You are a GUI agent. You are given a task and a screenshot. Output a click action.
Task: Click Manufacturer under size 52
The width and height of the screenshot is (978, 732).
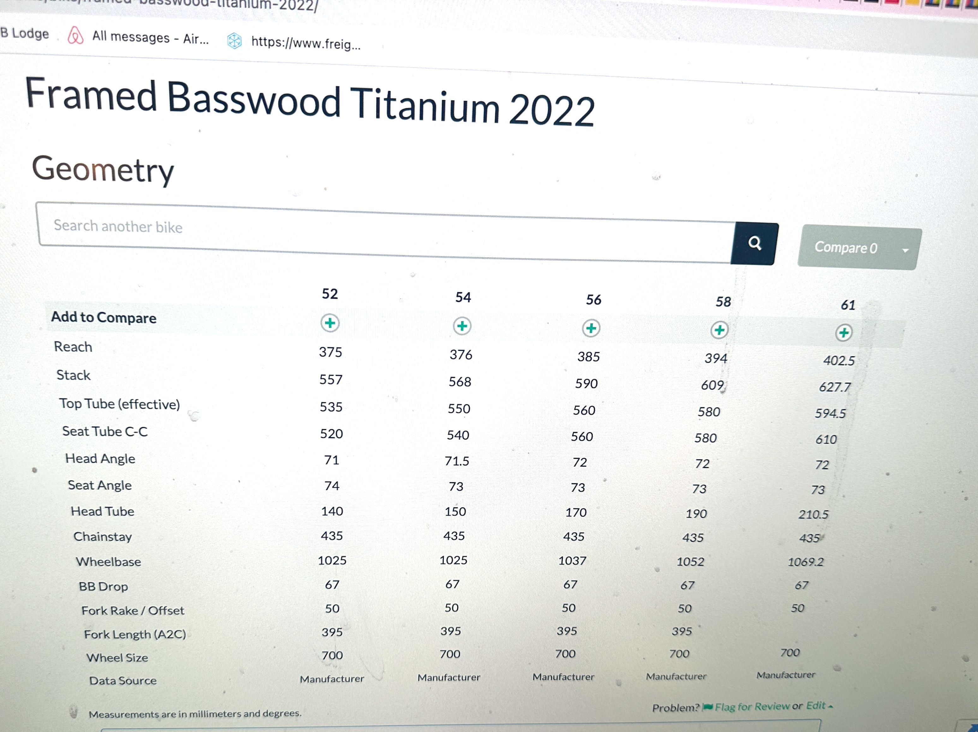[x=331, y=679]
